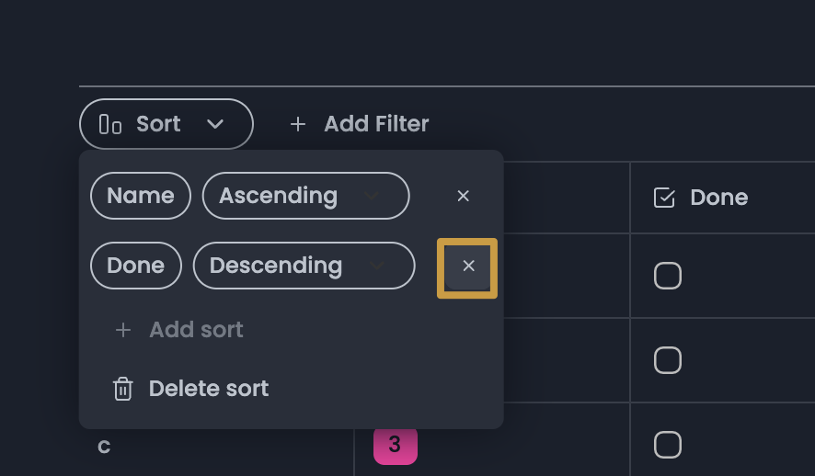Click the checkbox icon in Done header

(x=664, y=198)
